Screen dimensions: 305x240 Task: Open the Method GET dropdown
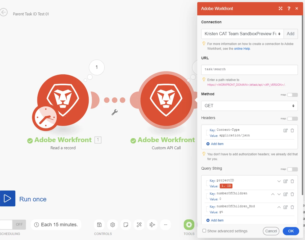[249, 106]
